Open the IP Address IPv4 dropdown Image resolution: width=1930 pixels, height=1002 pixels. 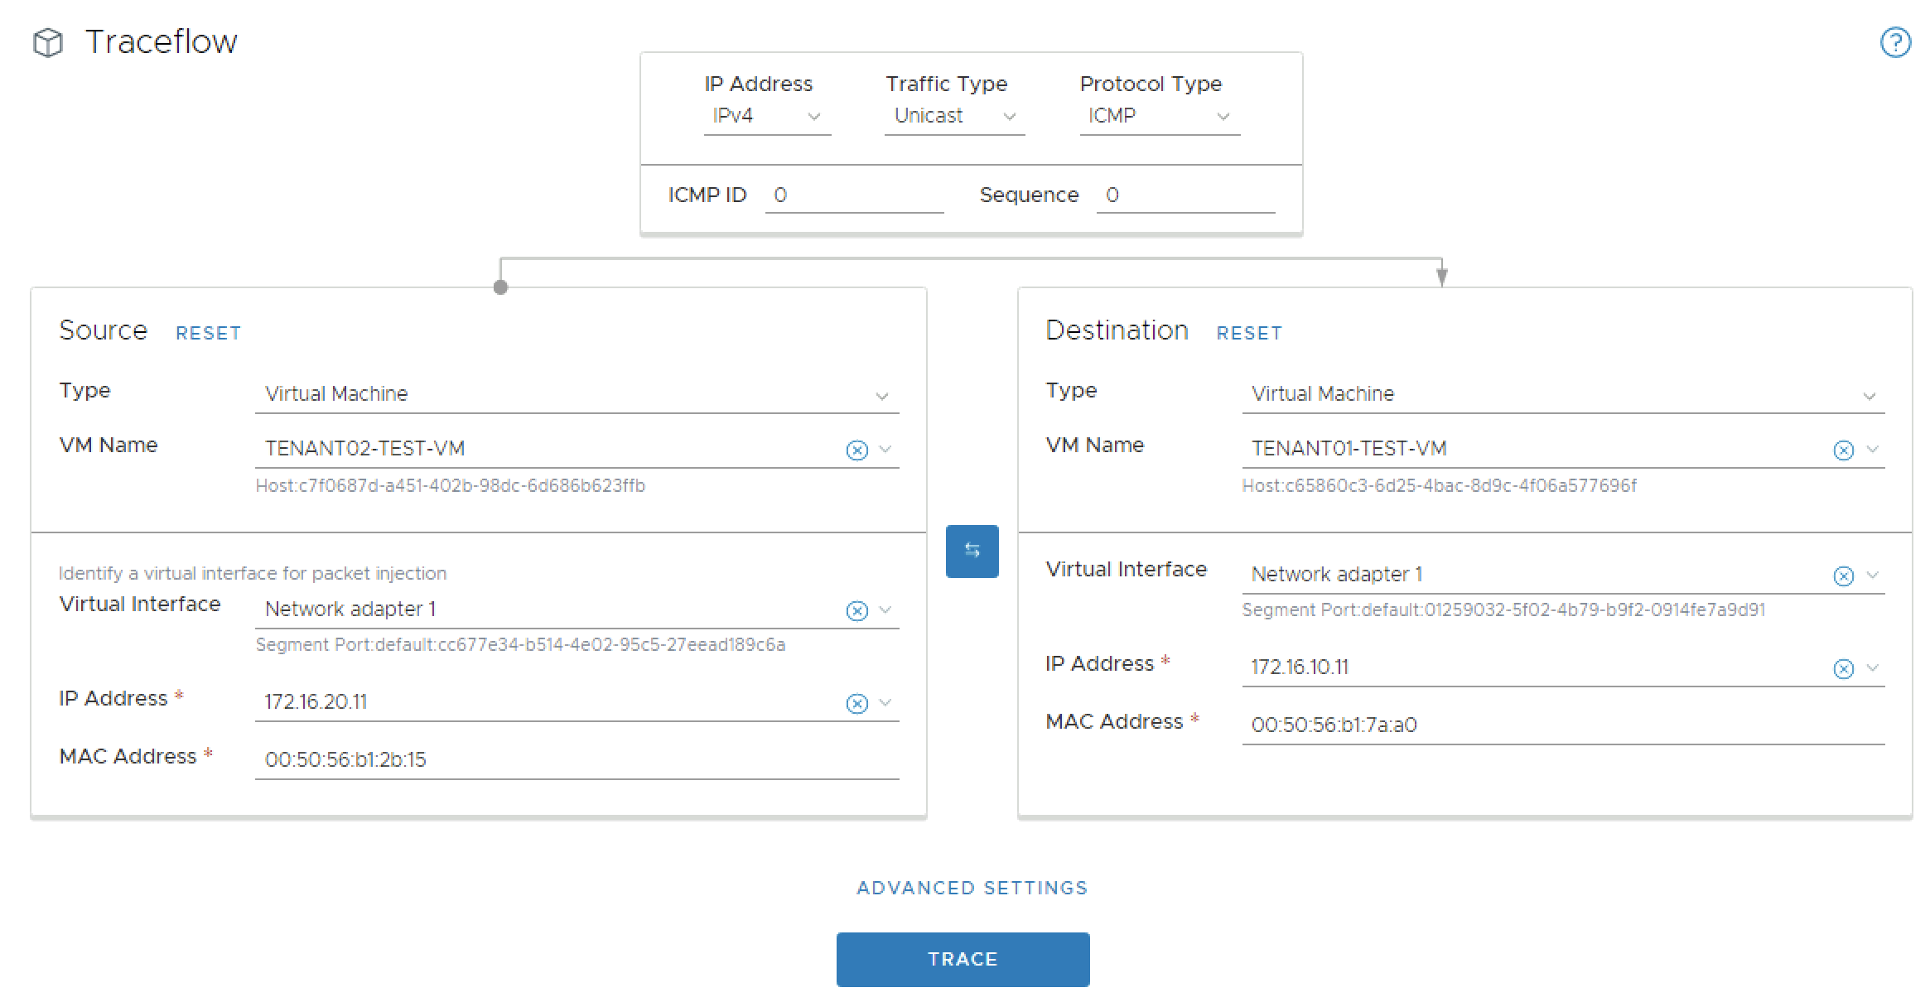[x=766, y=116]
